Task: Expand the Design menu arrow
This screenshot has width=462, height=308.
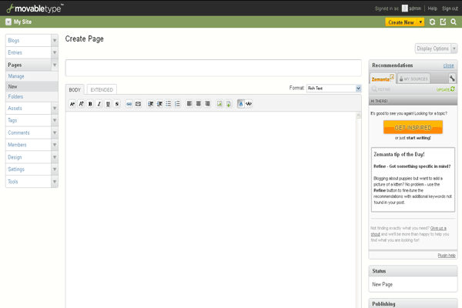Action: pos(55,157)
